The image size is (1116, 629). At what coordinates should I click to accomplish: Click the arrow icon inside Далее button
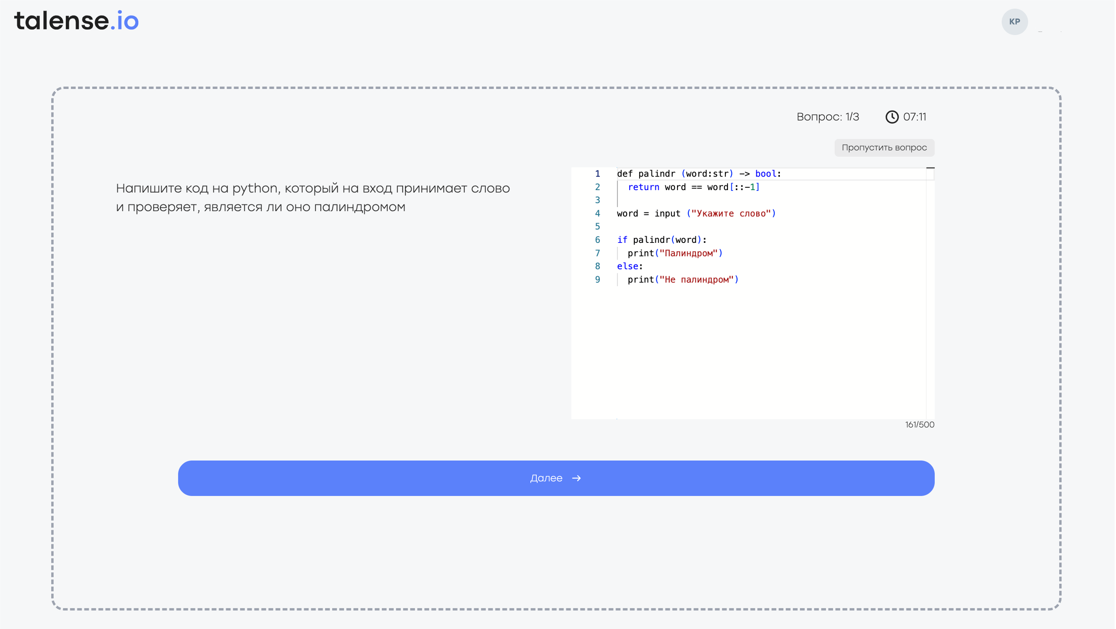(x=576, y=478)
